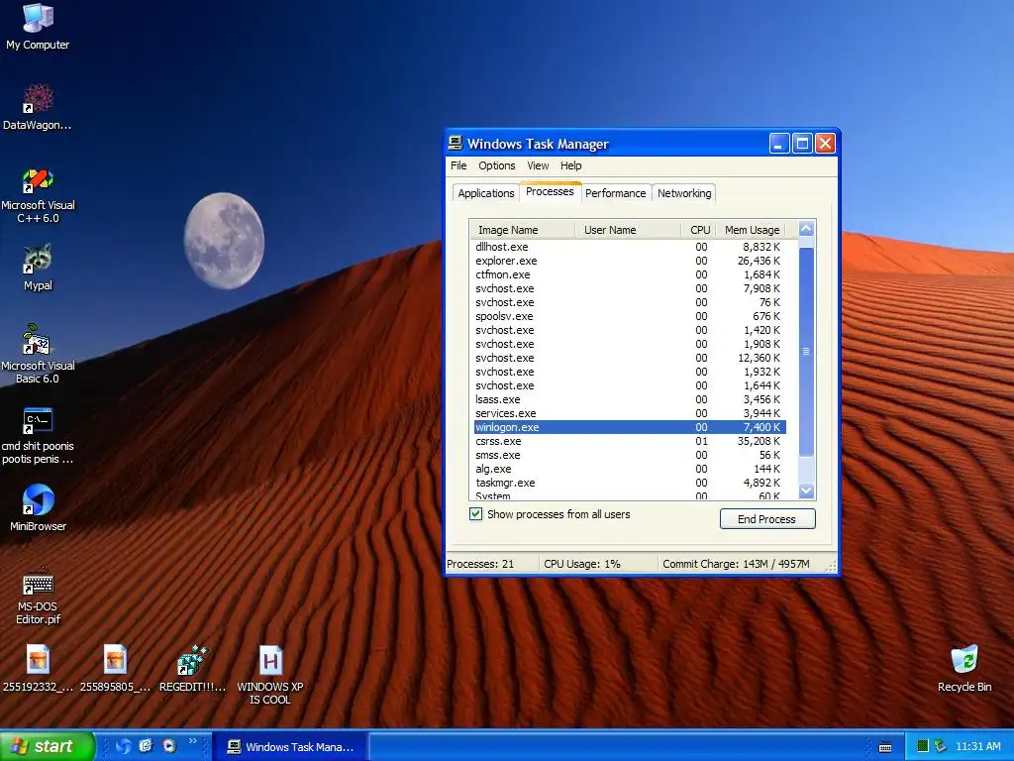Viewport: 1014px width, 761px height.
Task: Launch the media player quick launch icon
Action: point(169,746)
